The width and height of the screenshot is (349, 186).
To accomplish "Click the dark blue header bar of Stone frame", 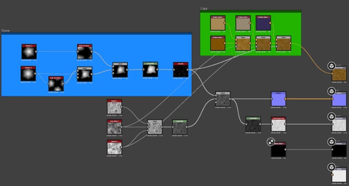I will pyautogui.click(x=96, y=33).
